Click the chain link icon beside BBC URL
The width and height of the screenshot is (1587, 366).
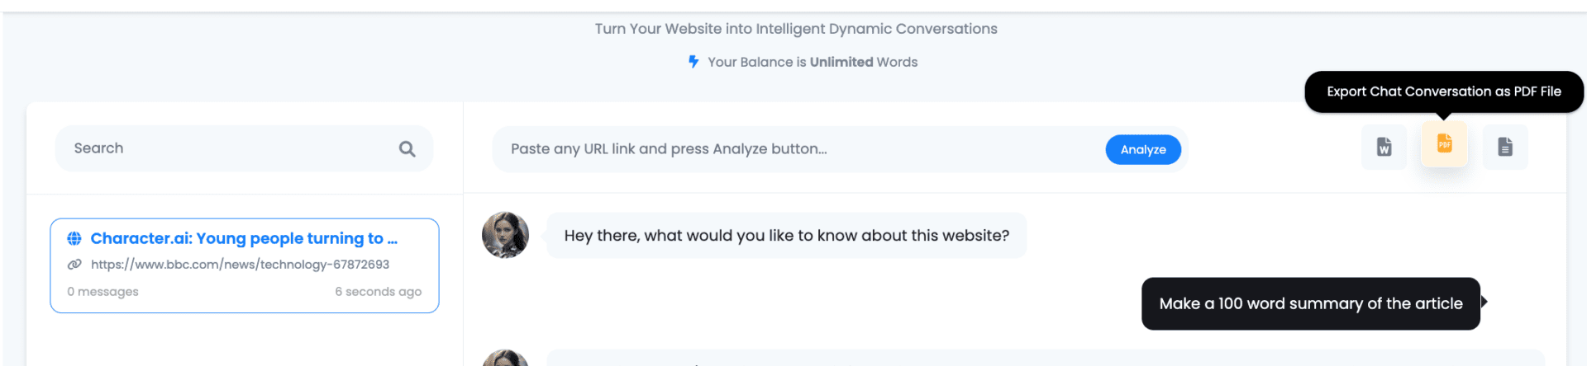[74, 265]
